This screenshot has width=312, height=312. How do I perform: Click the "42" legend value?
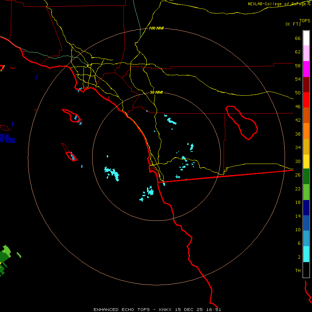[298, 120]
